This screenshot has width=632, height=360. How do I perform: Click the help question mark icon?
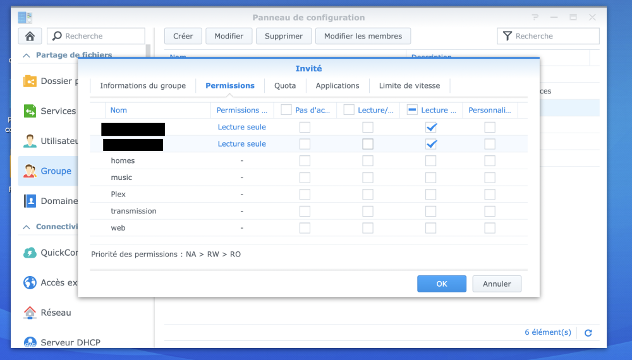pos(535,17)
